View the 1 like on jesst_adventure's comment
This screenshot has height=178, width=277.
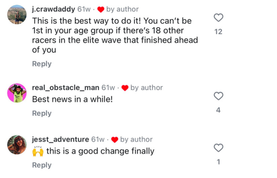(x=218, y=162)
